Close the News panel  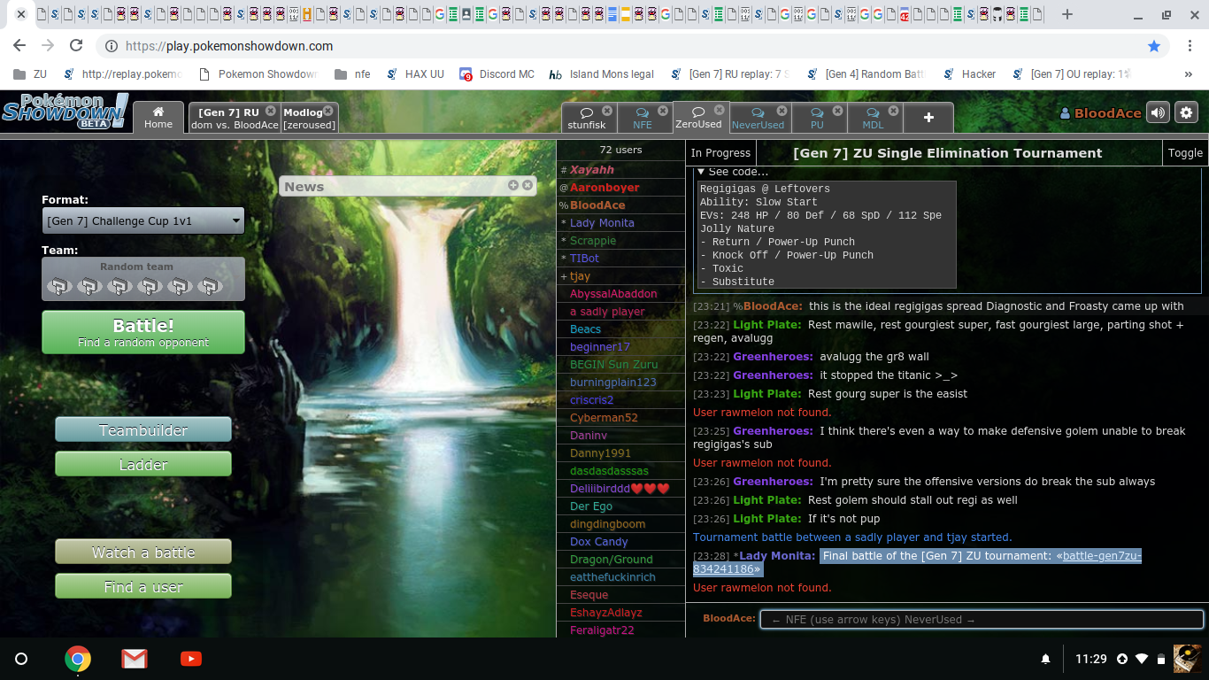click(527, 185)
